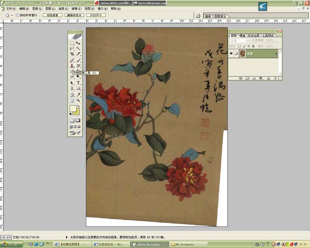Select the Pen tool

click(x=72, y=88)
